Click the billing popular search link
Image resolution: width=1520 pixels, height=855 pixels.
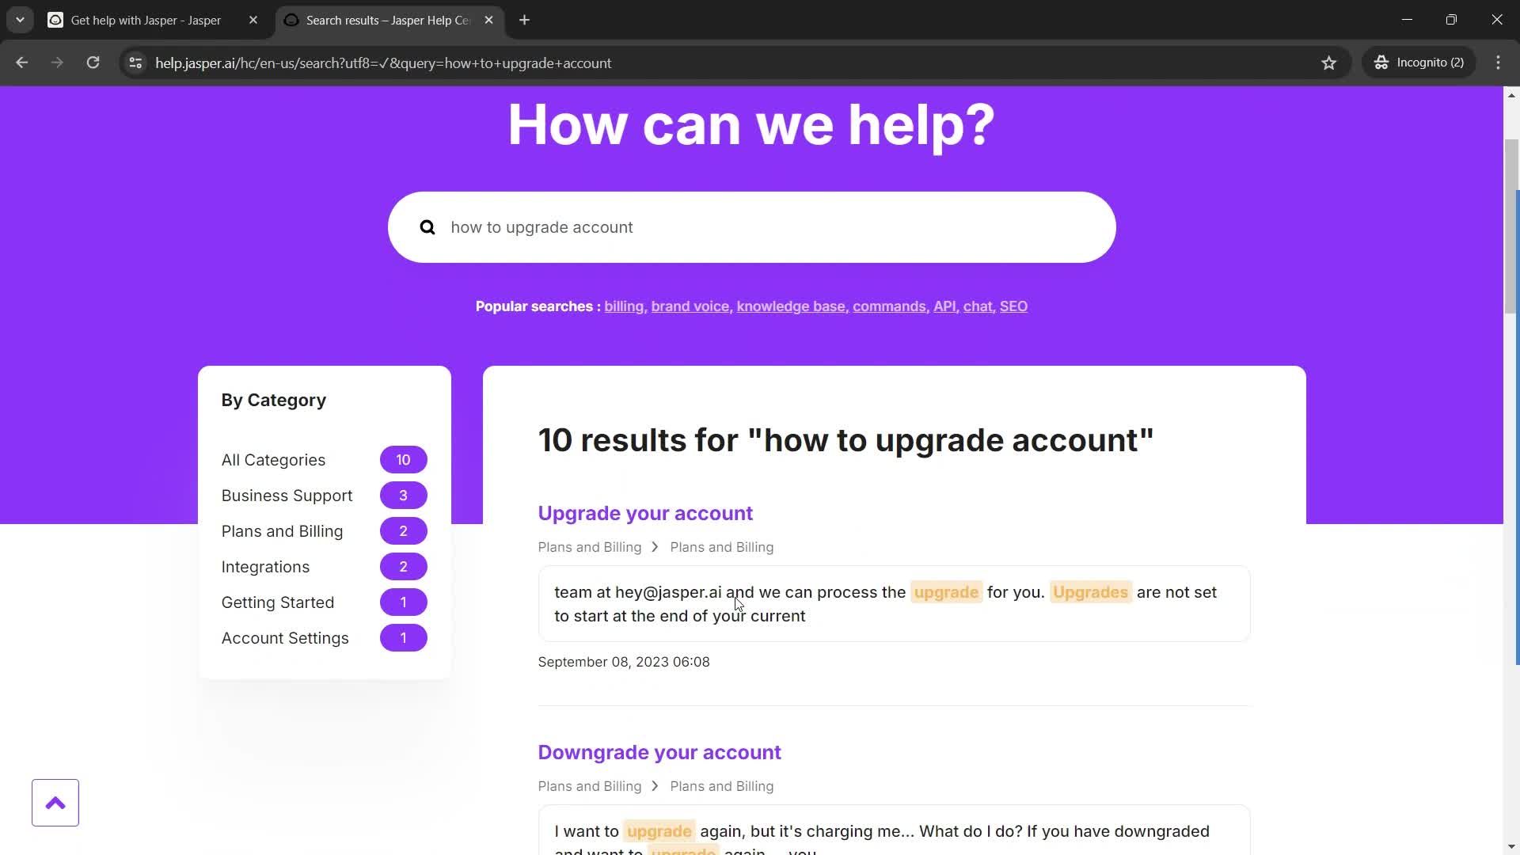tap(623, 306)
